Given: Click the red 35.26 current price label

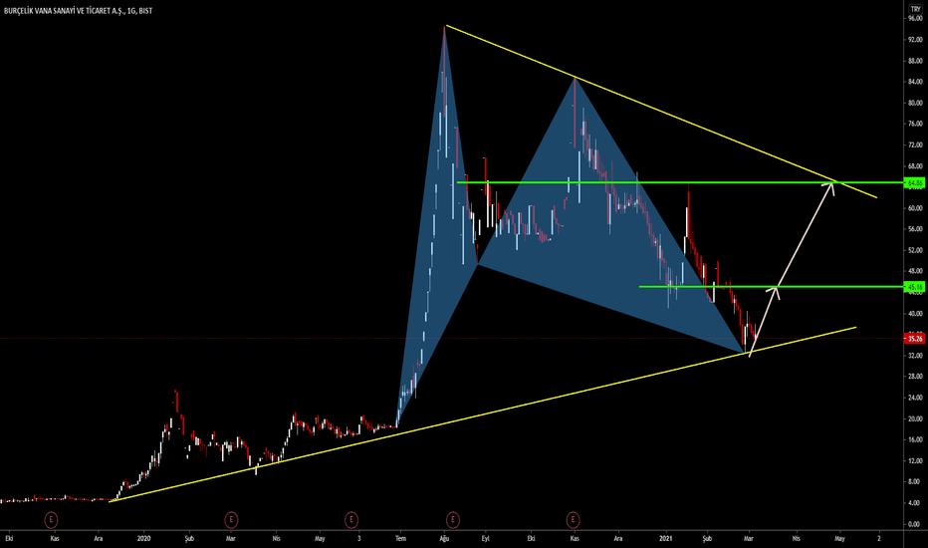Looking at the screenshot, I should (x=915, y=339).
